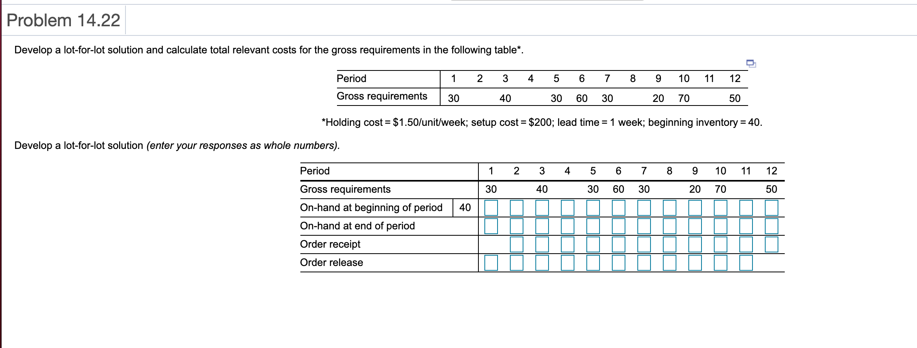This screenshot has height=348, width=917.
Task: Click the Order release input for period 6
Action: pyautogui.click(x=618, y=262)
